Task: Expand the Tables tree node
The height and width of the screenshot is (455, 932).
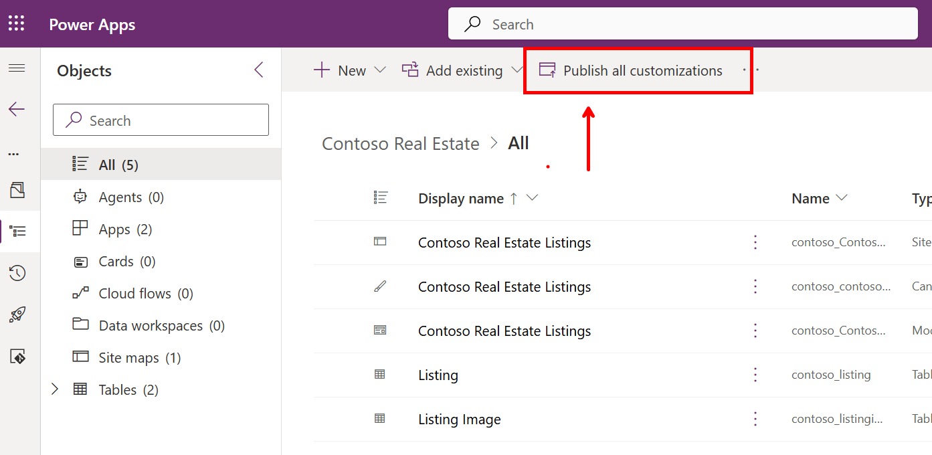Action: (x=56, y=389)
